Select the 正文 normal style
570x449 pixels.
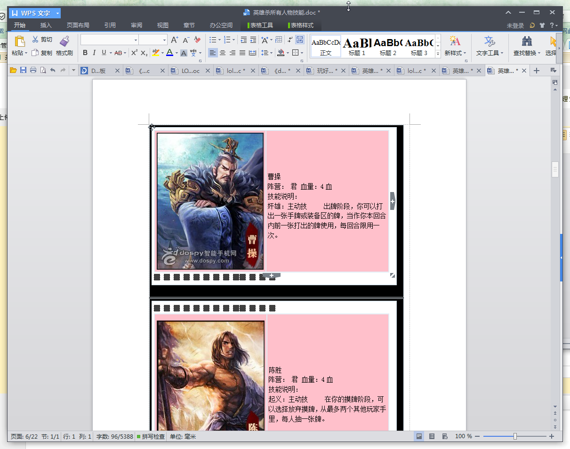(x=326, y=47)
